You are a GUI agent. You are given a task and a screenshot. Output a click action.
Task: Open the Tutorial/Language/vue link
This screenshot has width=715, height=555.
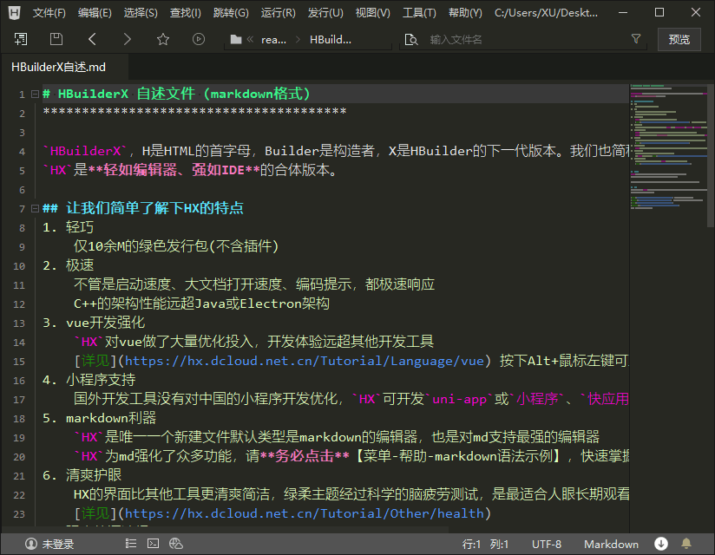305,361
